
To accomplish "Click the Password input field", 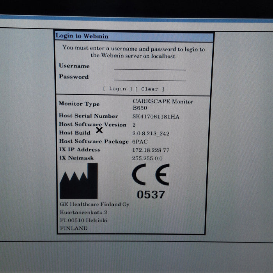I will [150, 78].
